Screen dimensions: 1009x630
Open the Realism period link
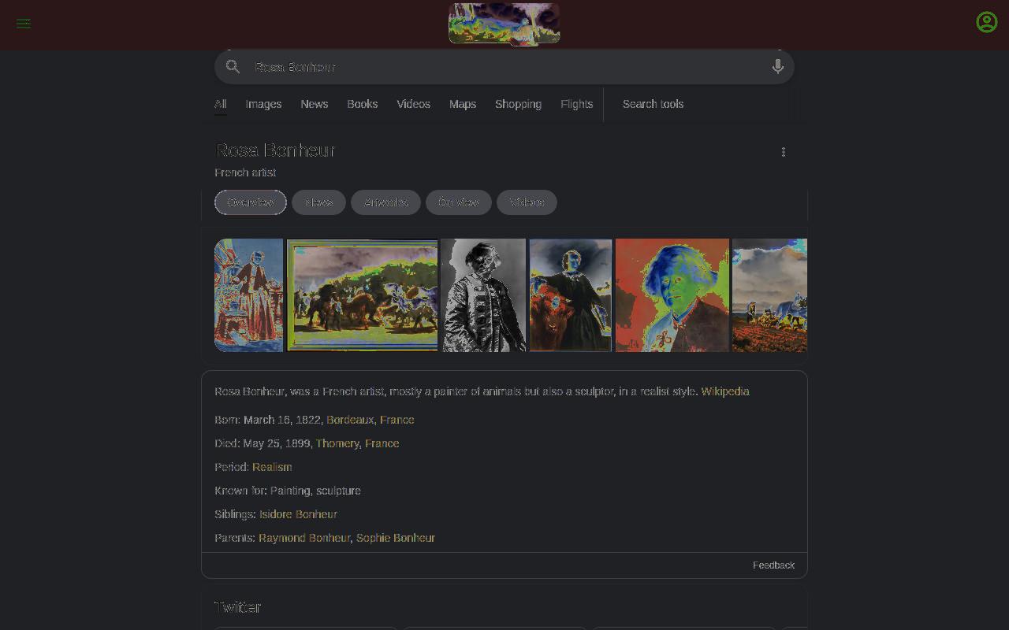coord(272,467)
